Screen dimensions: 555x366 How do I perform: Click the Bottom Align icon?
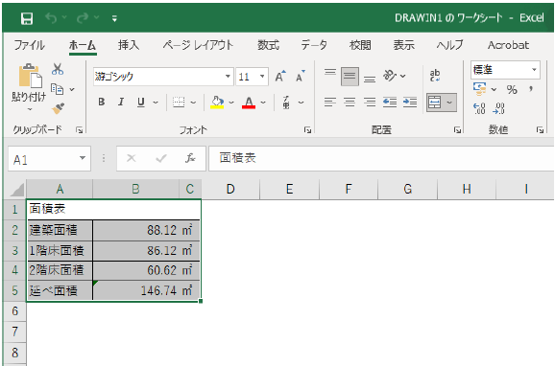(370, 80)
